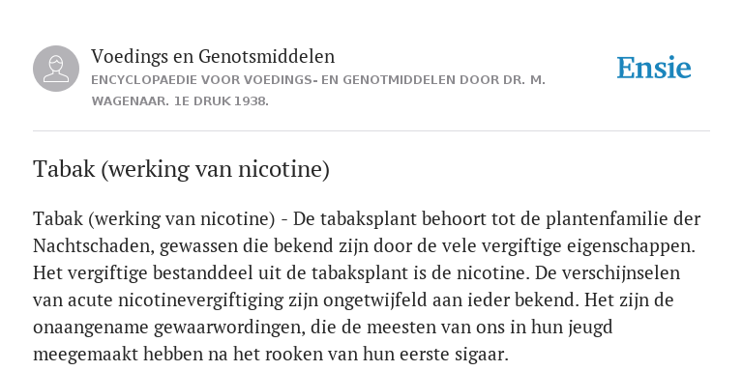
Task: Click the word 'tabaksplant' in first line
Action: [x=369, y=219]
